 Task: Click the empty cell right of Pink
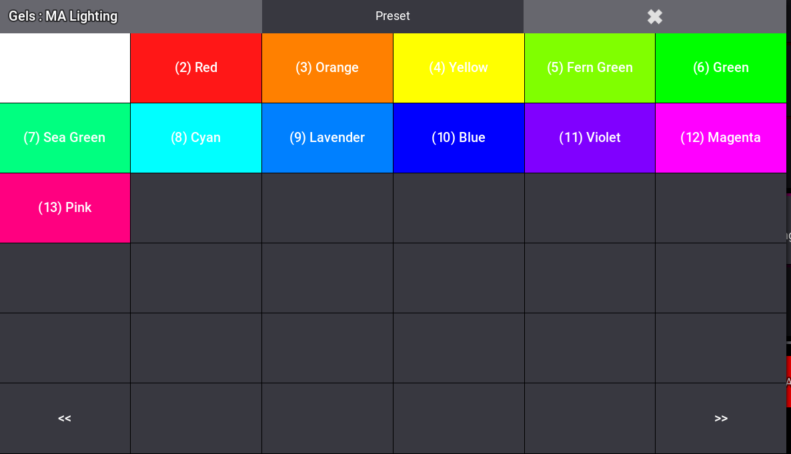(195, 208)
